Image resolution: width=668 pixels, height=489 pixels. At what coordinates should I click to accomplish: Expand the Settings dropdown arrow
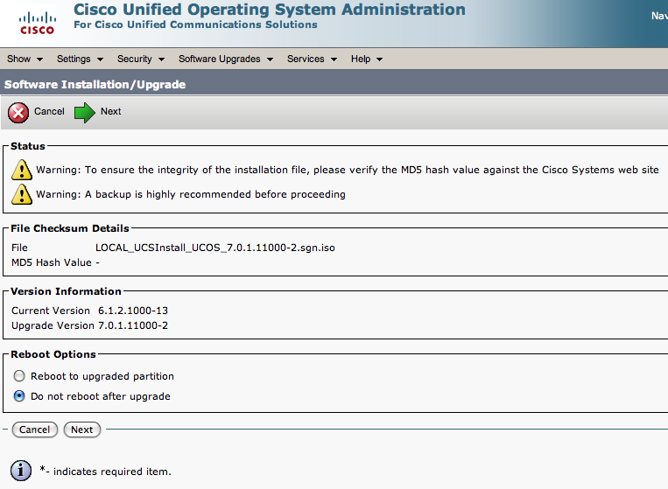coord(100,59)
